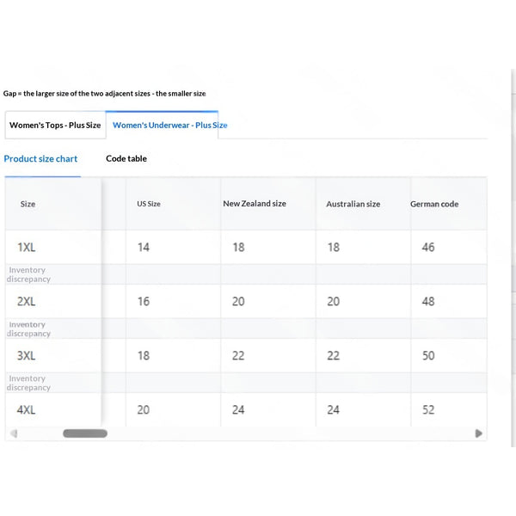This screenshot has height=516, width=516.
Task: Click the right scroll arrow icon
Action: pos(479,433)
